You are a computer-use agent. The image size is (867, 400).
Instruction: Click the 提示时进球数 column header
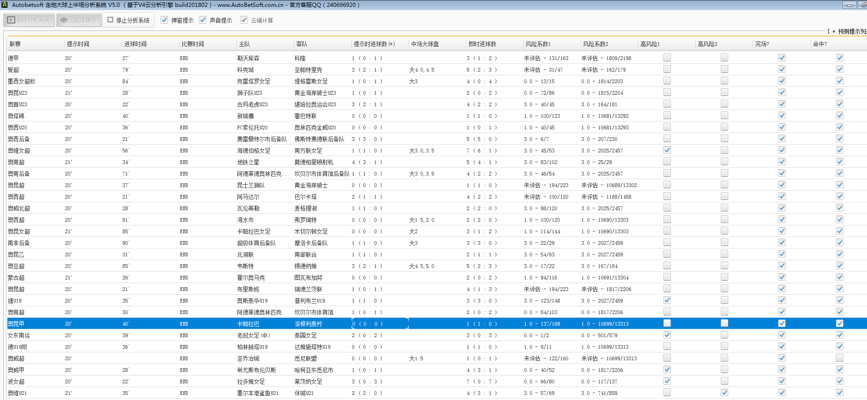[374, 44]
